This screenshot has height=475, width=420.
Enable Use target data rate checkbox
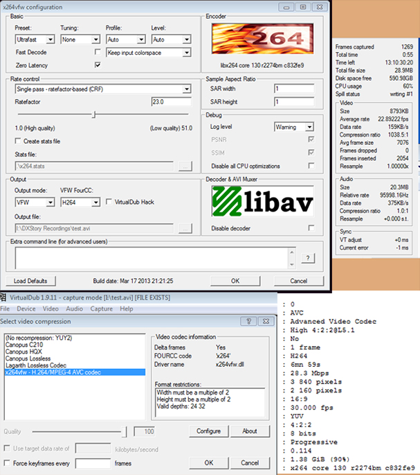7,448
